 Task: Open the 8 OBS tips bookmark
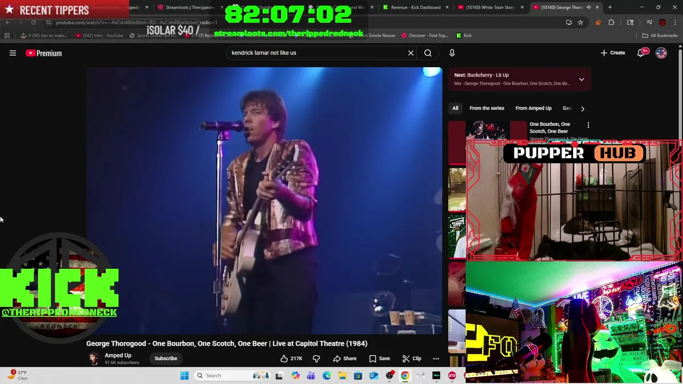44,35
